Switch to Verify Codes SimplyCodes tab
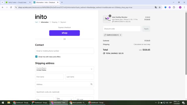This screenshot has height=105, width=187. 17,2
